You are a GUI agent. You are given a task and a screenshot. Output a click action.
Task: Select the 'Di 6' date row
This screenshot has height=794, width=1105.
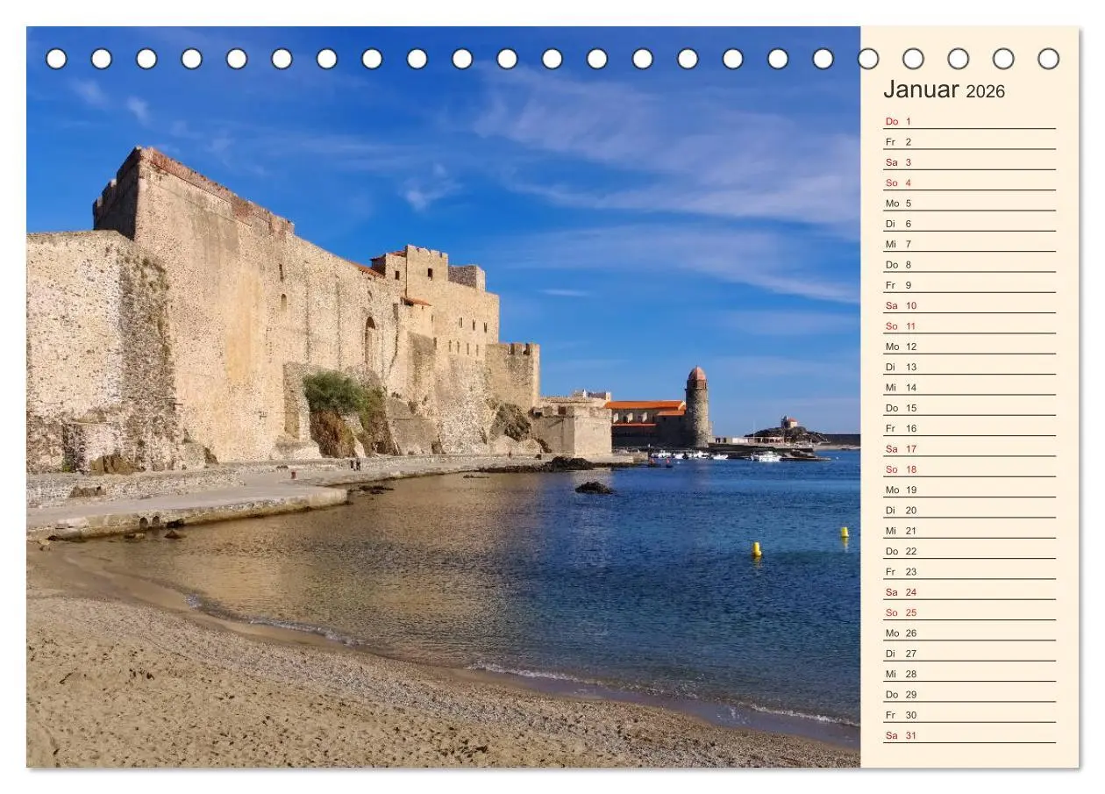point(969,224)
